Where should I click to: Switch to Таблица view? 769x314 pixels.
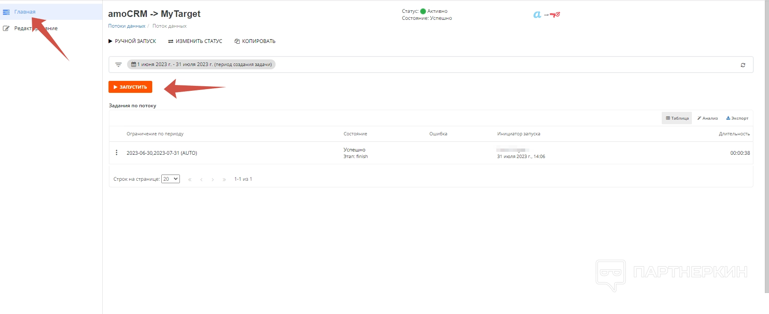click(677, 118)
